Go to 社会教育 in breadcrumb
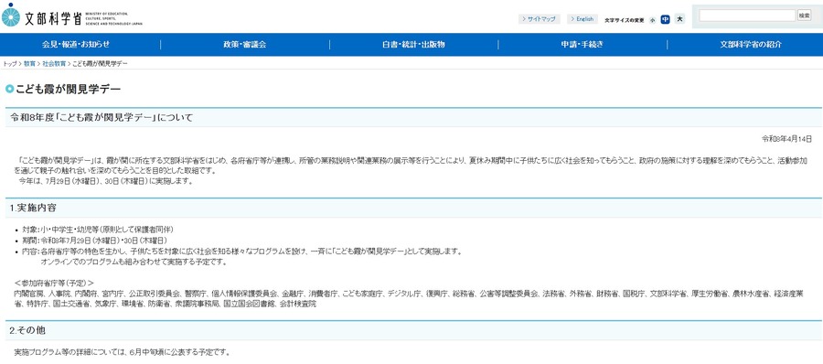Viewport: 823px width, 364px height. [x=54, y=63]
